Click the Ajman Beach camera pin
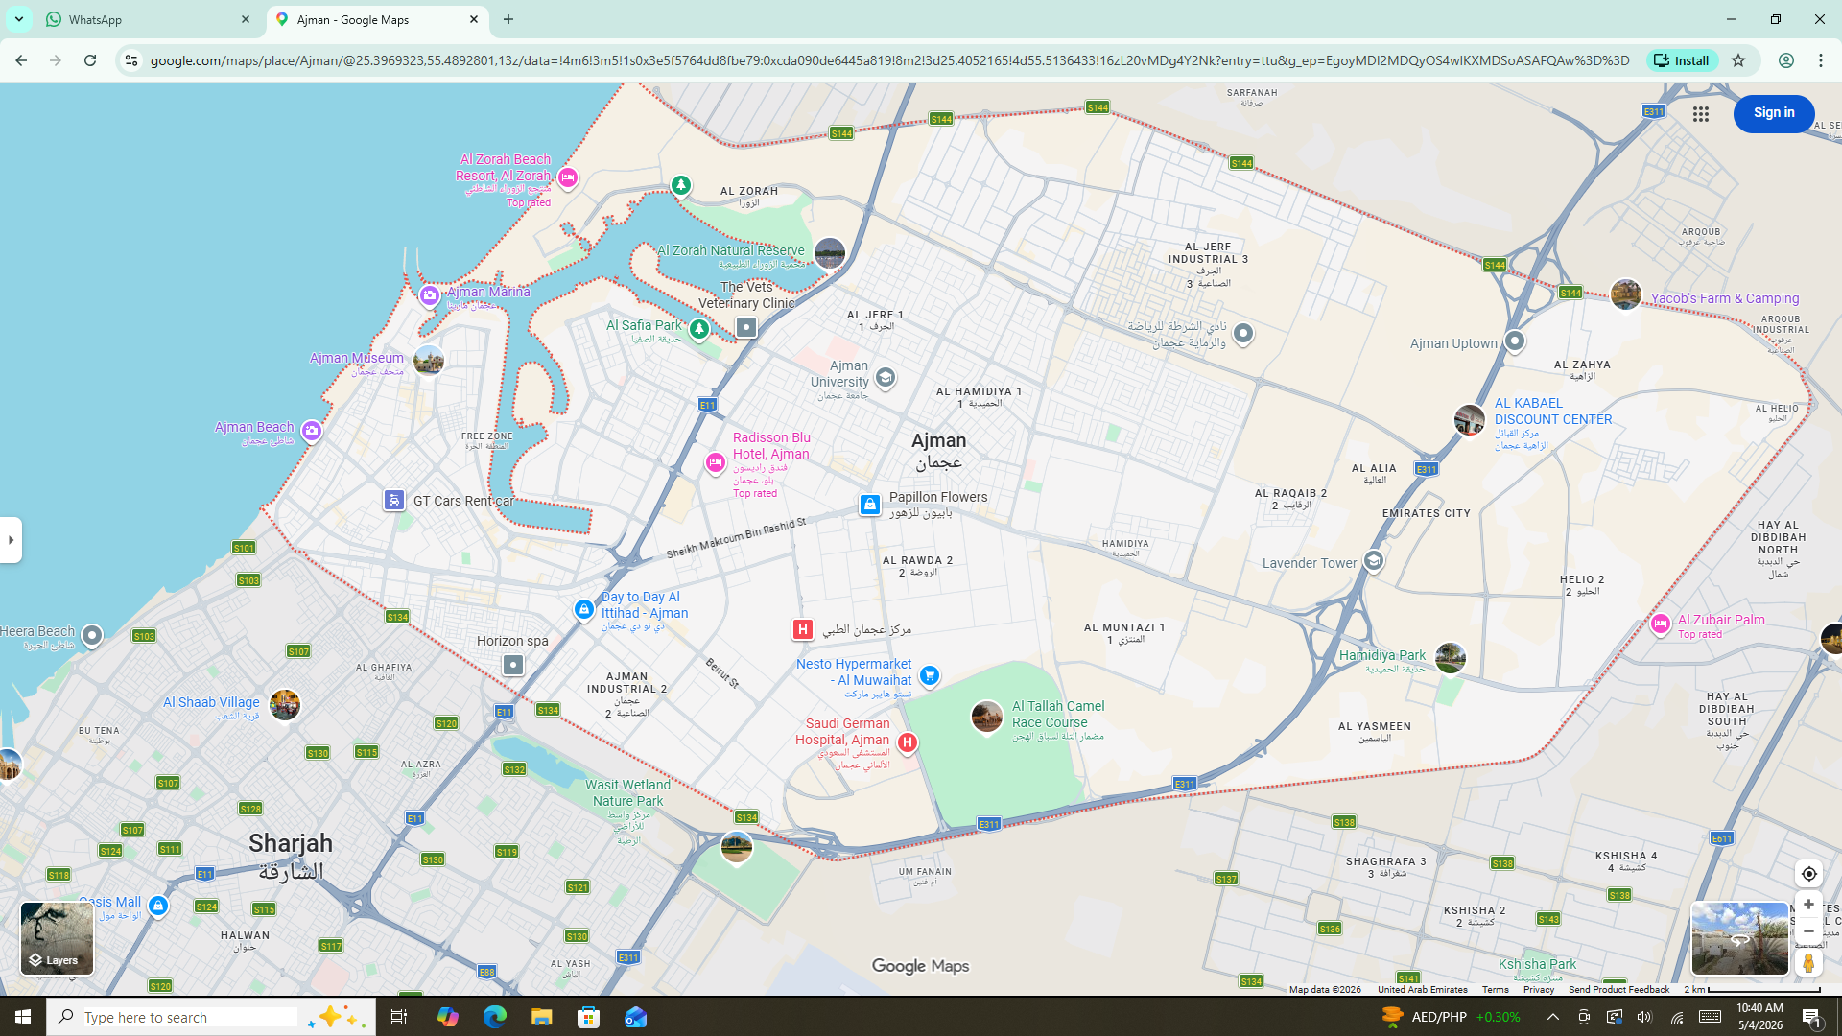1842x1036 pixels. point(312,431)
